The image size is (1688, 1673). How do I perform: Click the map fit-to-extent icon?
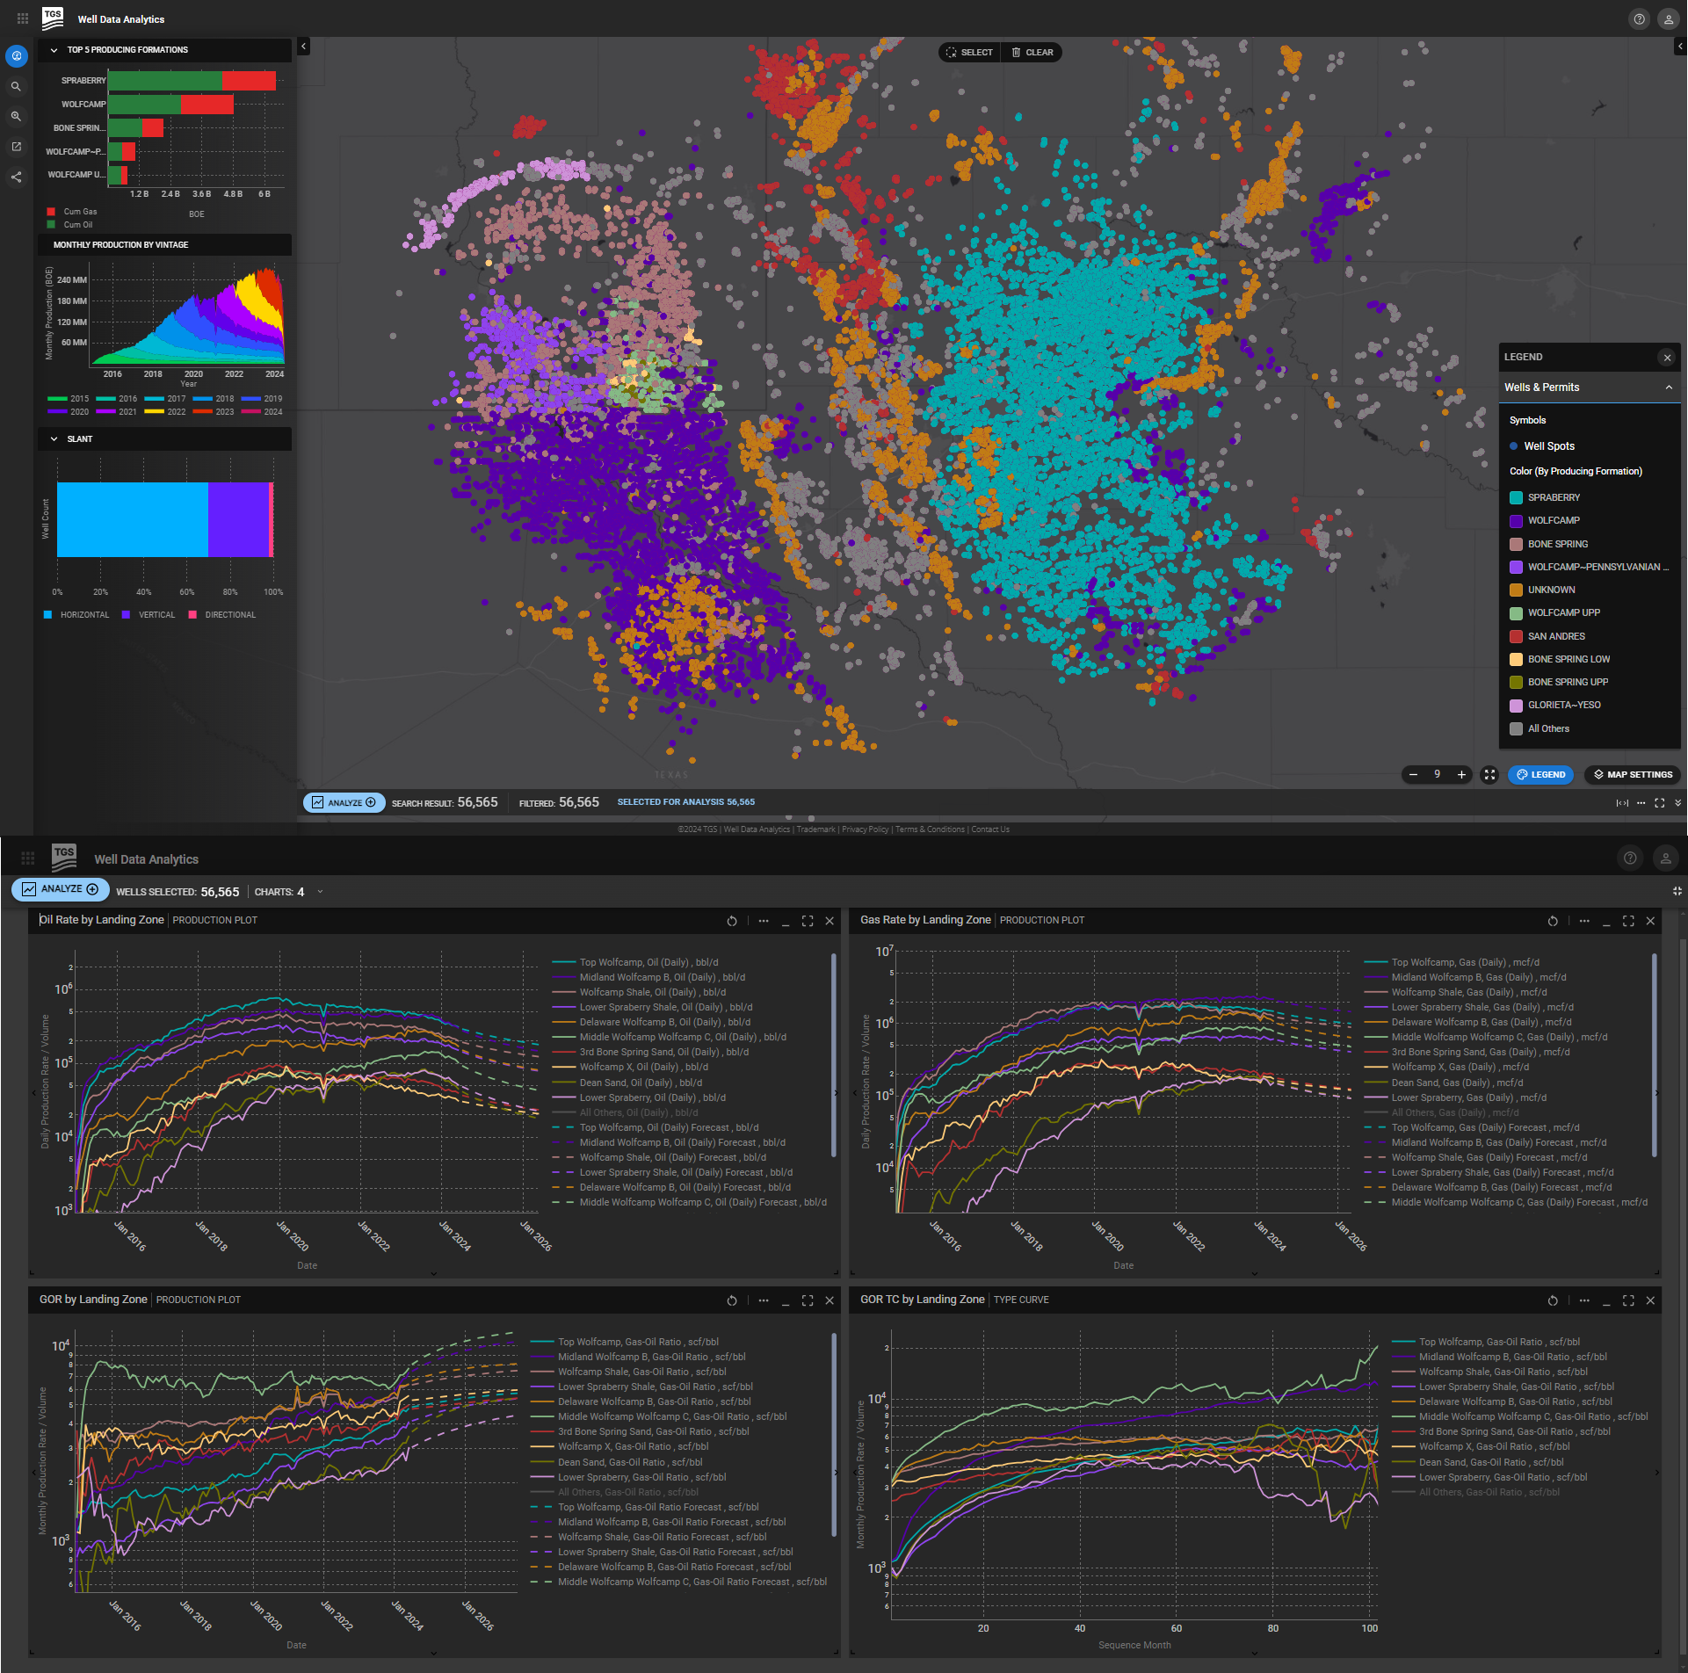tap(1489, 775)
